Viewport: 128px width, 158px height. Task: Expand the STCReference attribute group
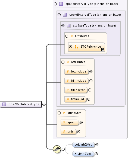71,47
